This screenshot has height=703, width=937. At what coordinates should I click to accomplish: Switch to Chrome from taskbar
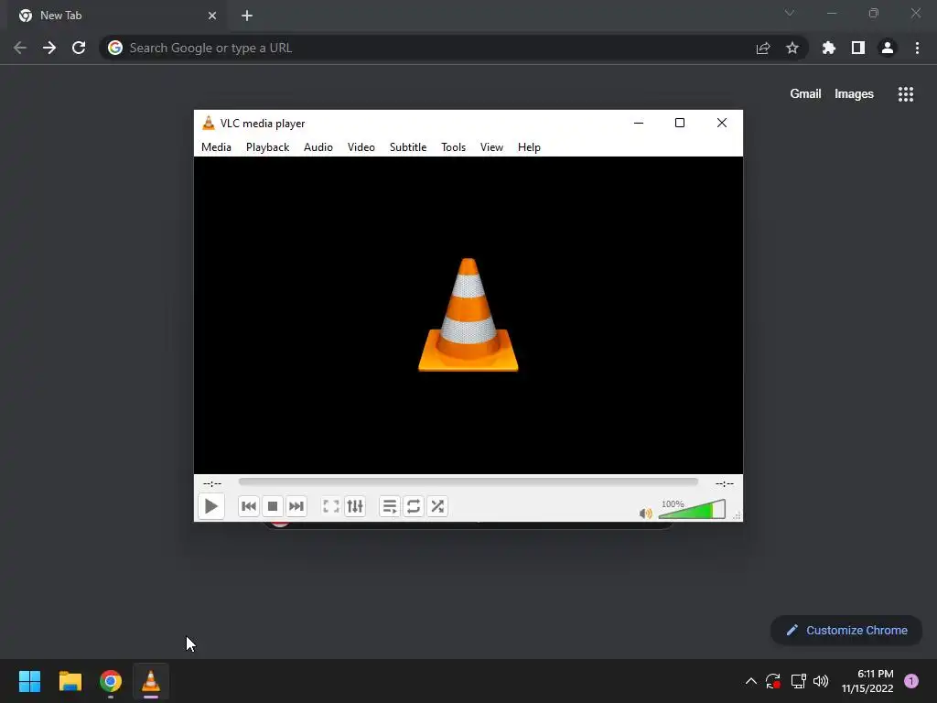(x=111, y=681)
